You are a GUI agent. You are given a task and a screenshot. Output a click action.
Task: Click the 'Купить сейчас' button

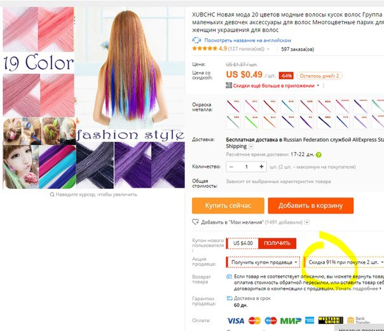click(228, 205)
